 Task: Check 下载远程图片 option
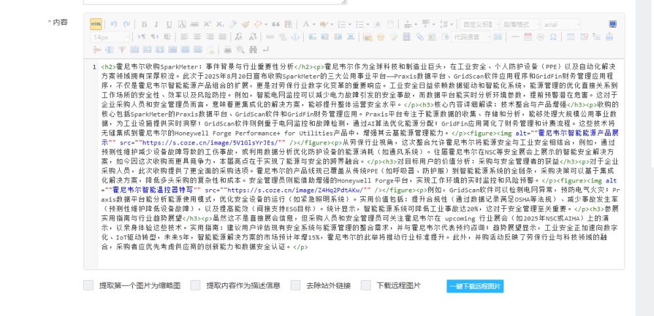tap(366, 285)
